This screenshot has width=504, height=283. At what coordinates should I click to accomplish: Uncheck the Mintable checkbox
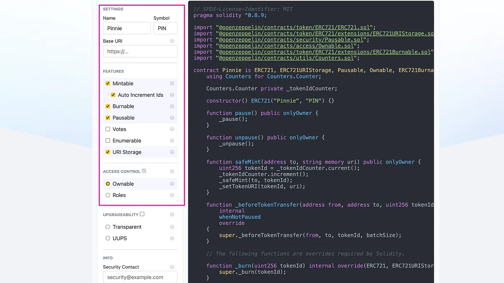[x=108, y=83]
